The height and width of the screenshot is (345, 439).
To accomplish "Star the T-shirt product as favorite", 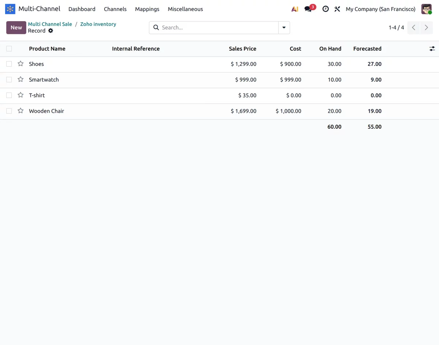I will coord(20,95).
